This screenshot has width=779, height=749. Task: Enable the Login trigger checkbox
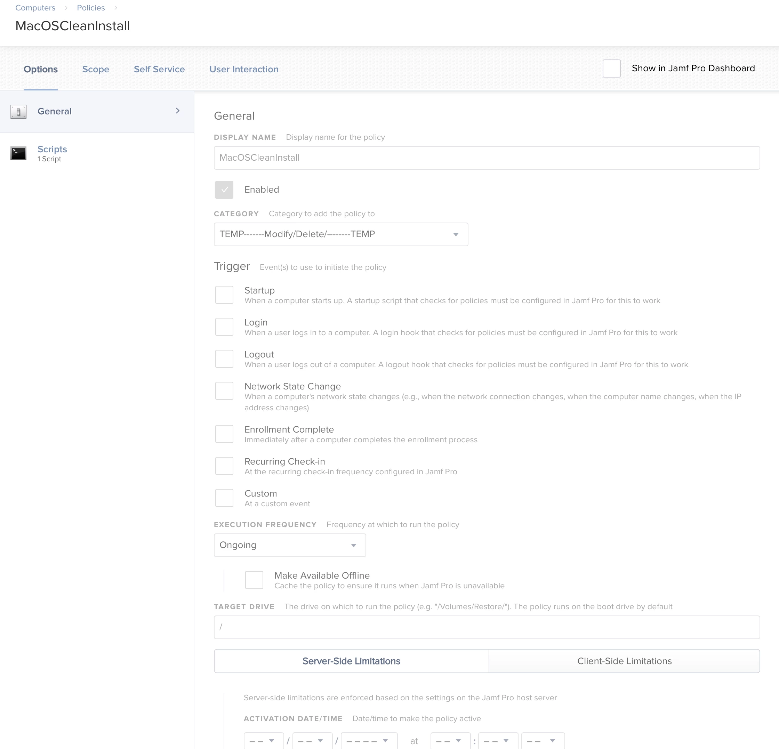(x=224, y=327)
